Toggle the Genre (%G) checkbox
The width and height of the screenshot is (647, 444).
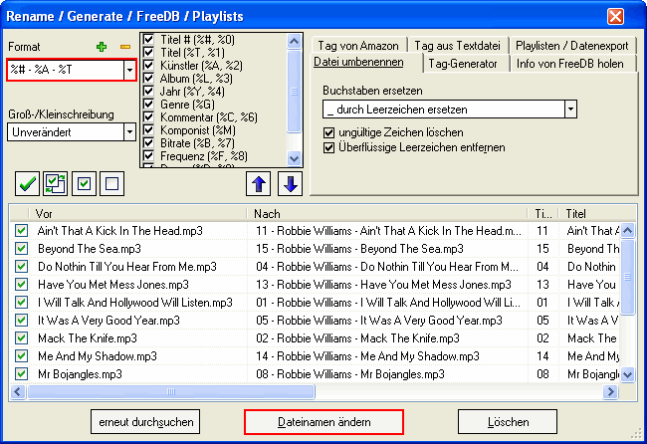148,104
